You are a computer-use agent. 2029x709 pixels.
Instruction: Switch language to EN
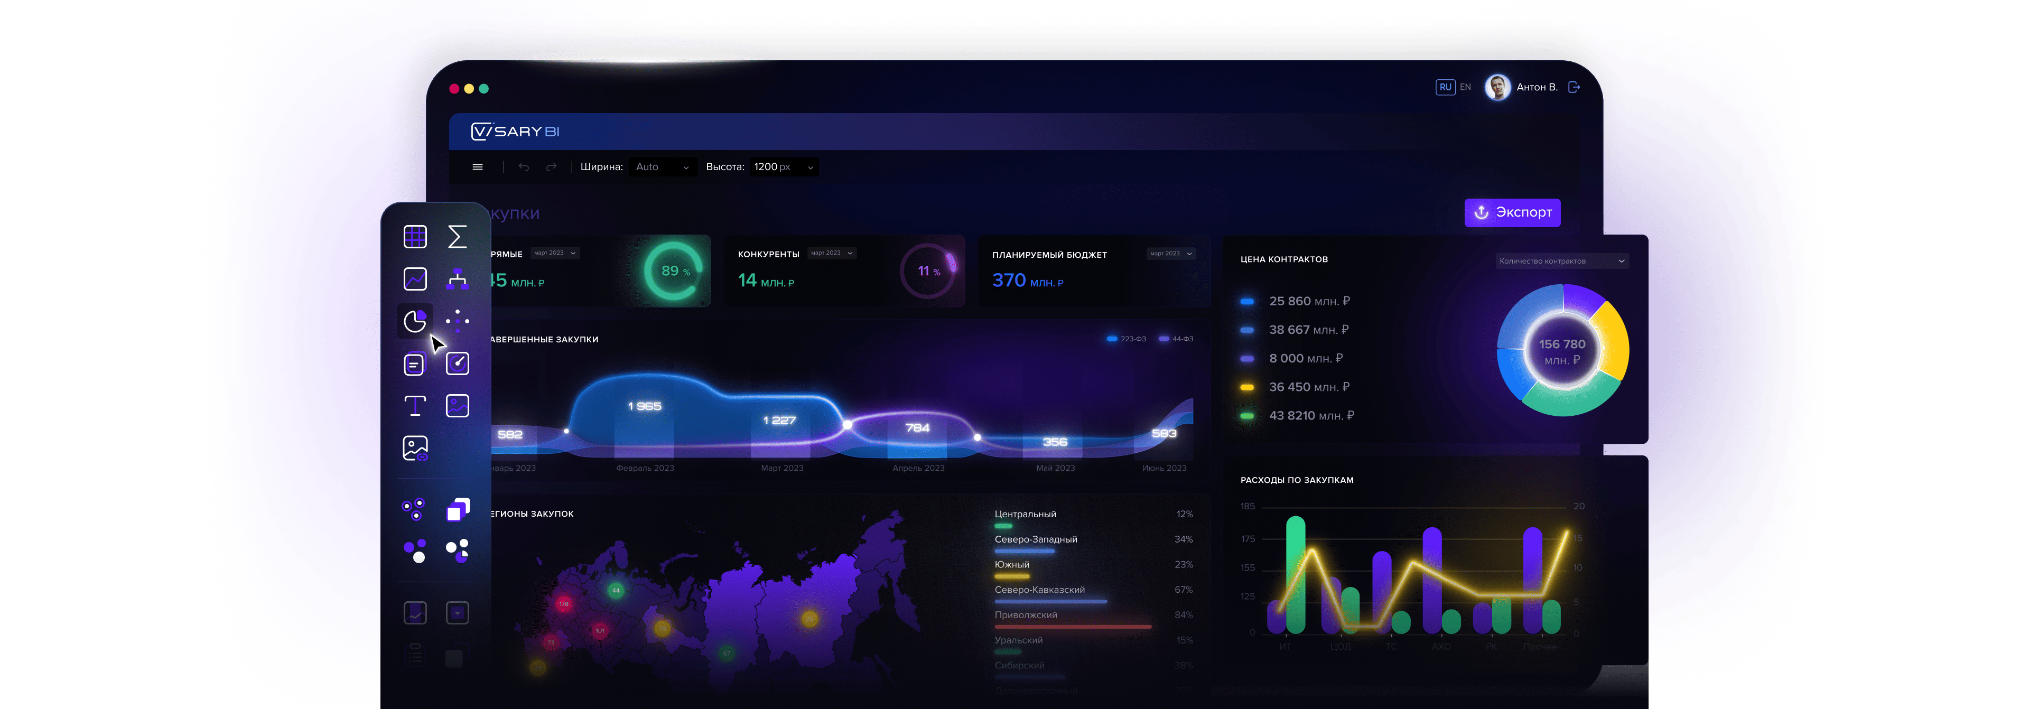coord(1465,88)
